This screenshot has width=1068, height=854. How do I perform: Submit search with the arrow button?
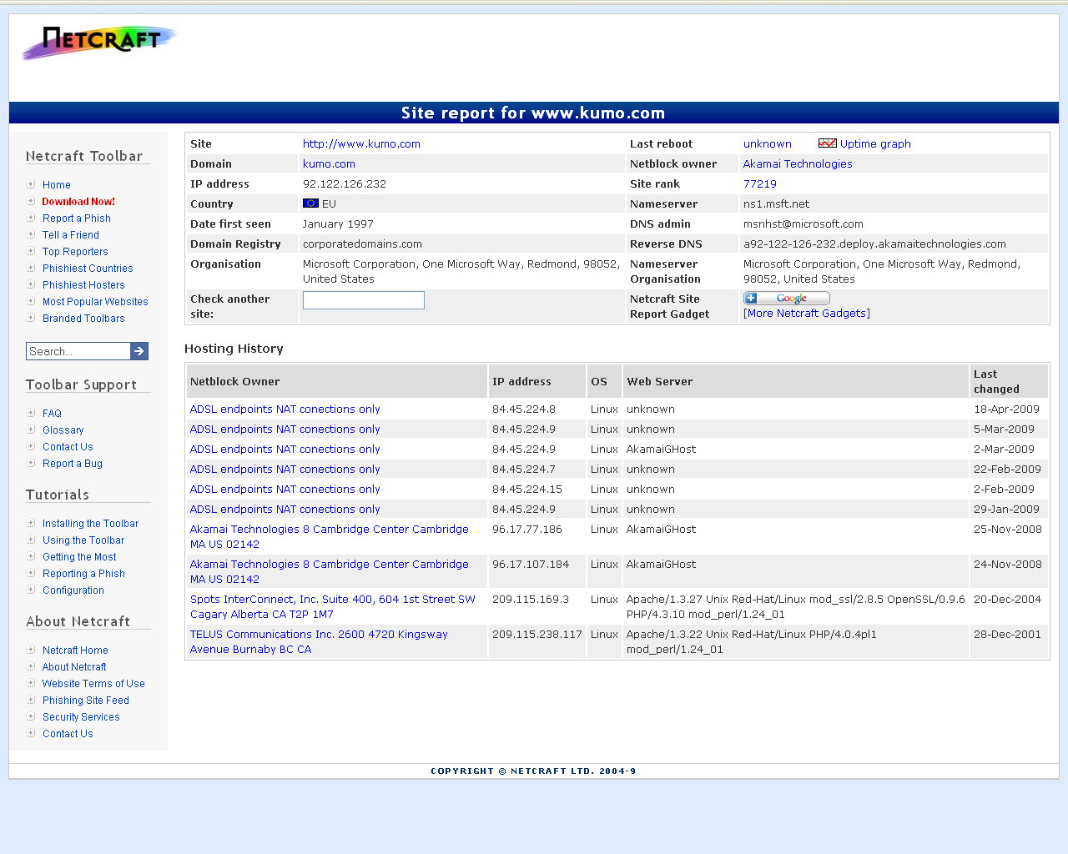pyautogui.click(x=139, y=351)
